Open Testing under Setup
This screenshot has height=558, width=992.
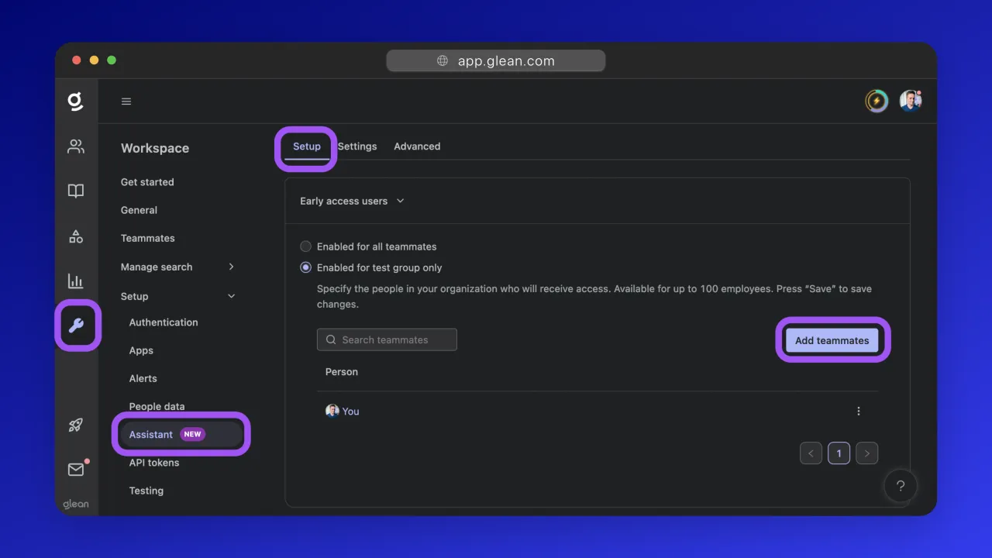pyautogui.click(x=146, y=491)
